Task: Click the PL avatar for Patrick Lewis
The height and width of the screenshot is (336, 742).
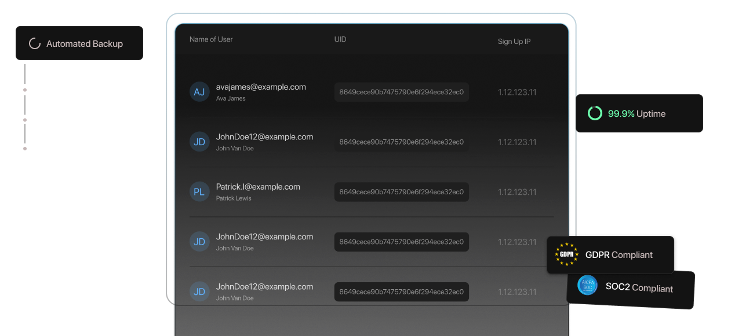Action: click(x=199, y=192)
